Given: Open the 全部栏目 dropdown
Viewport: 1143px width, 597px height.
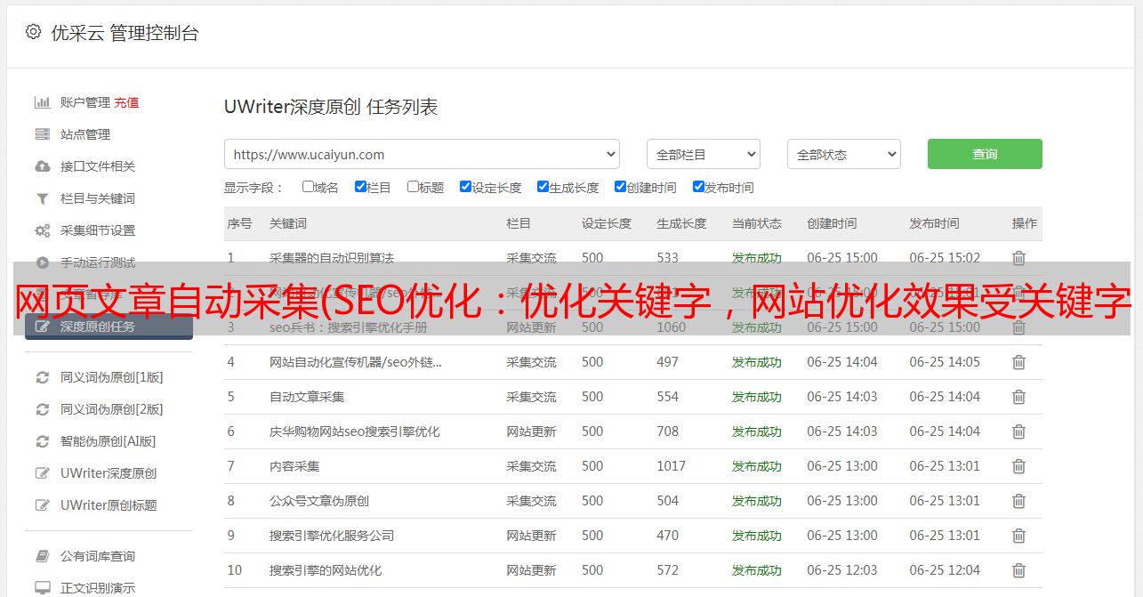Looking at the screenshot, I should point(704,154).
